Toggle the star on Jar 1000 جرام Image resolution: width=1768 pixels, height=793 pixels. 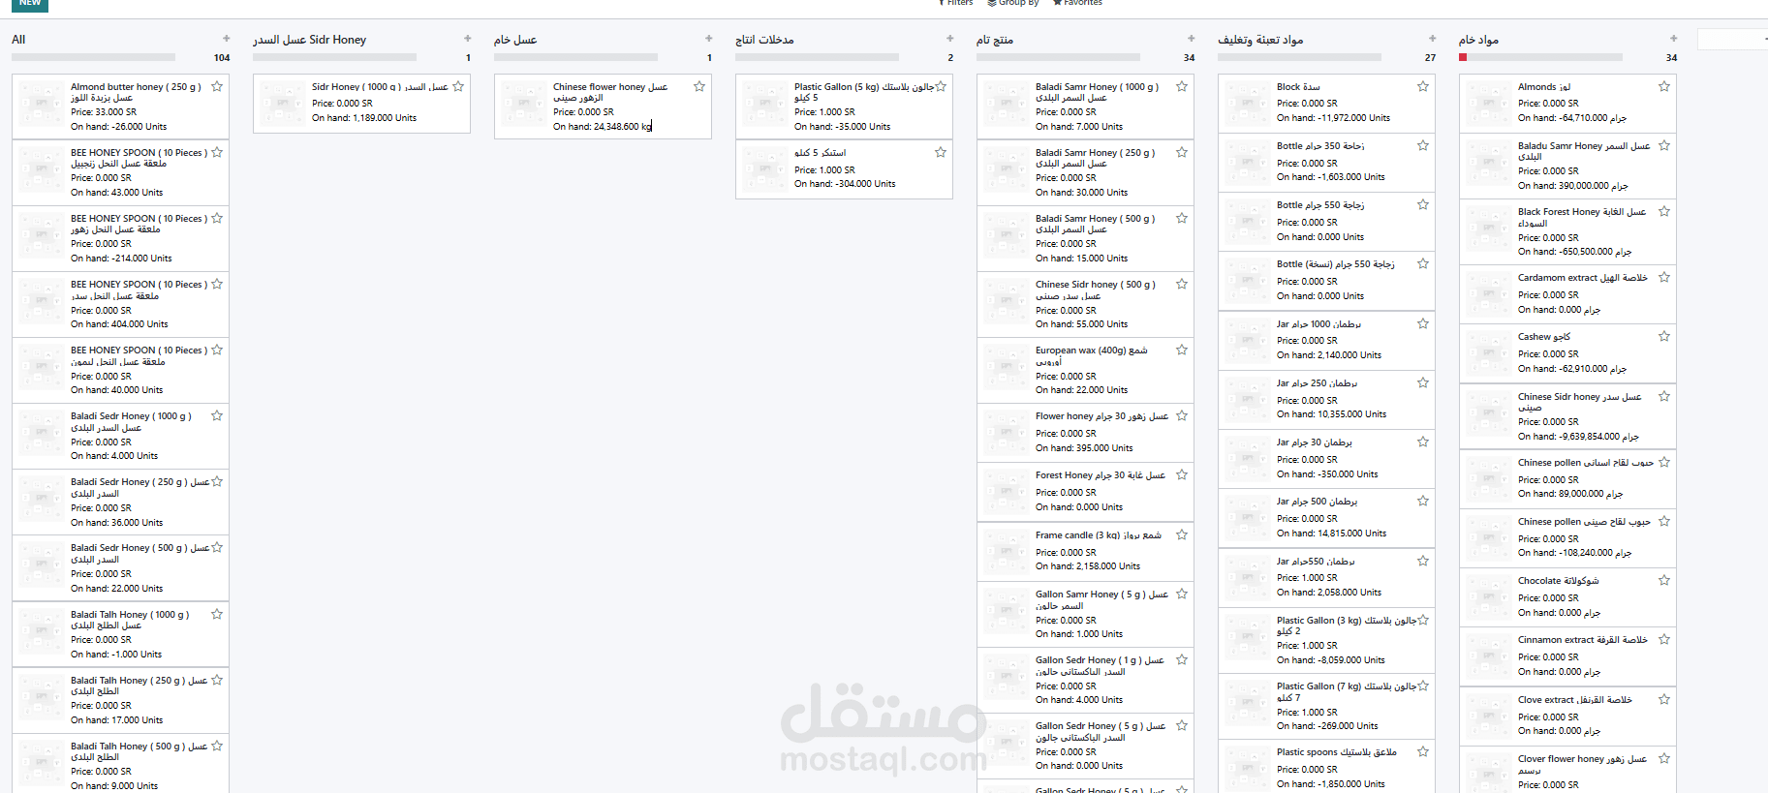click(1423, 323)
